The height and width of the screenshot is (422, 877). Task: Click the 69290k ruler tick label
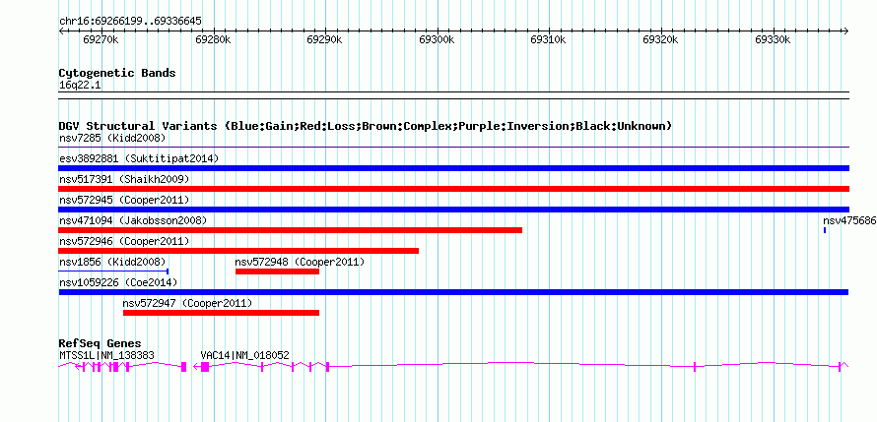tap(325, 40)
